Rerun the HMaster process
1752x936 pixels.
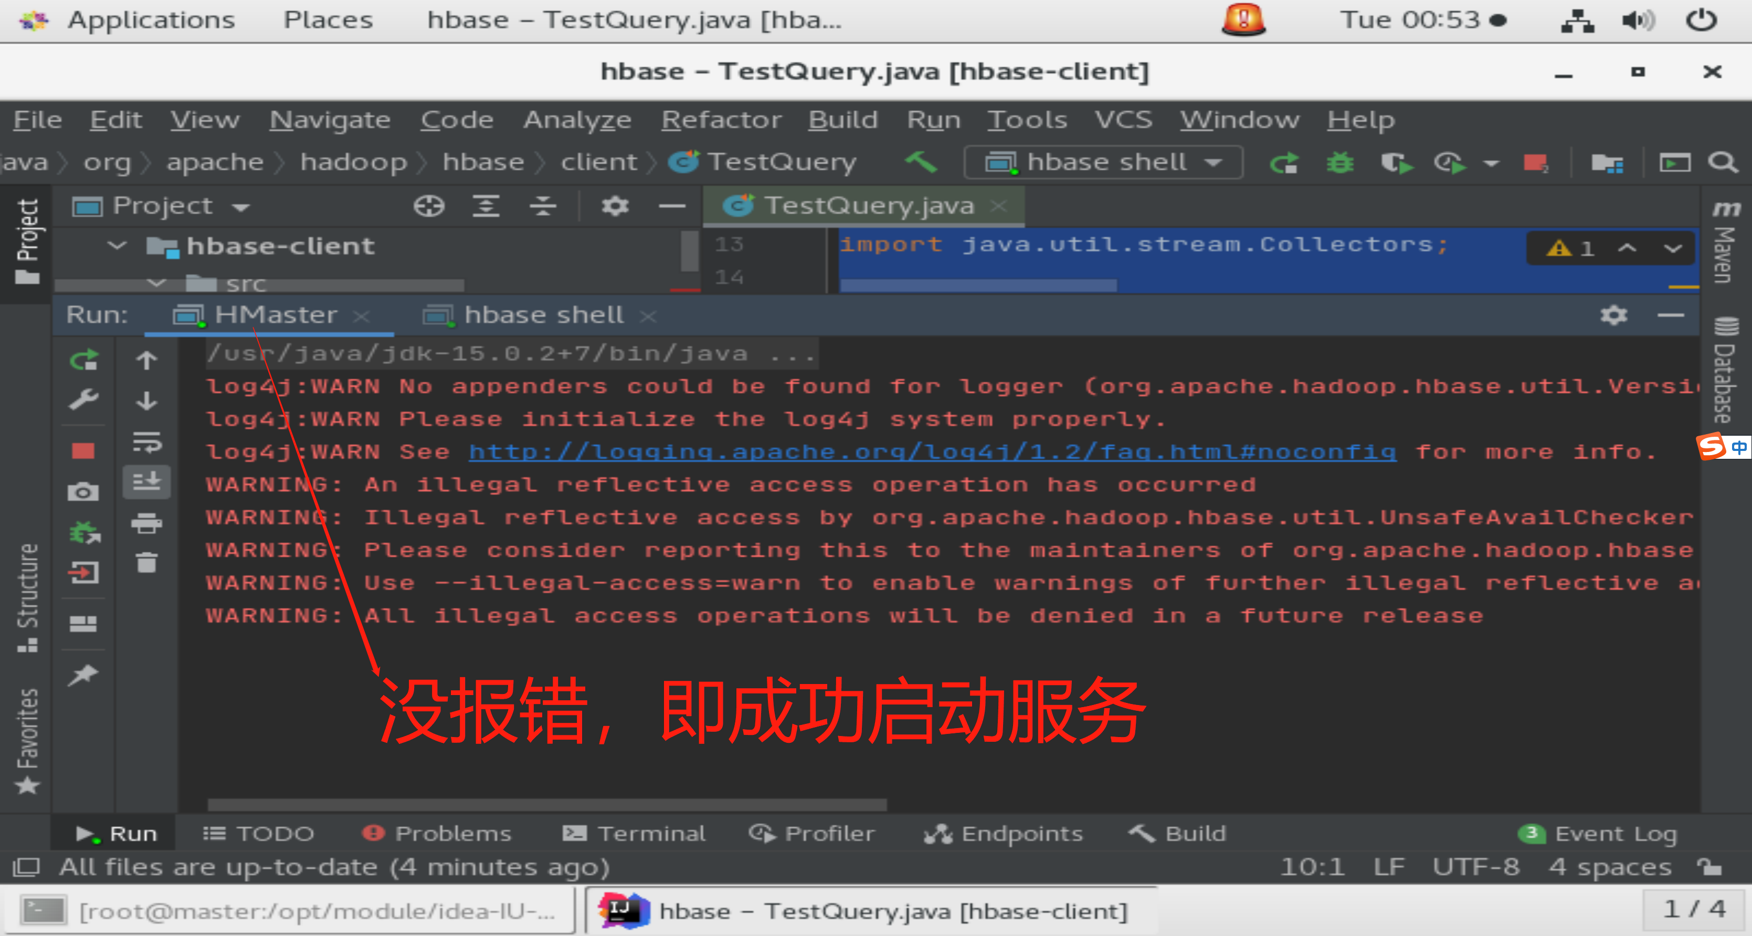tap(83, 360)
